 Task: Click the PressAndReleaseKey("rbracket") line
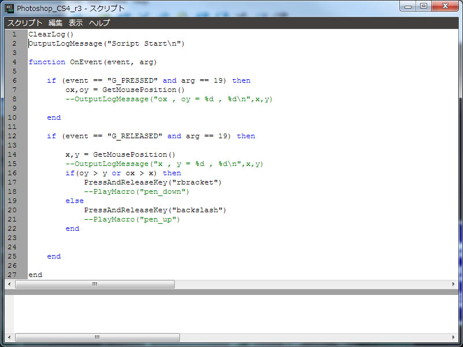coord(153,182)
